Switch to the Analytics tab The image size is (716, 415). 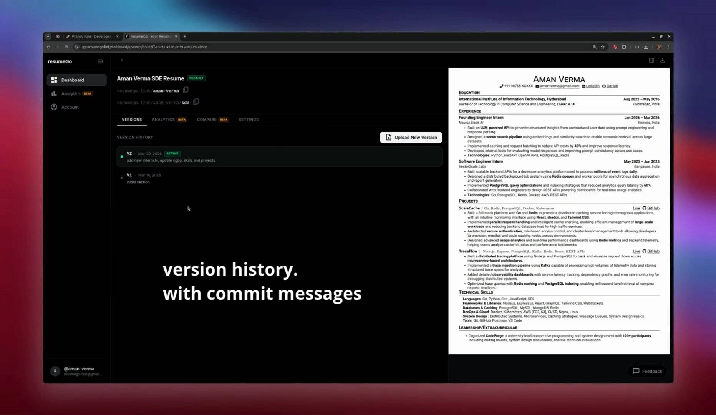[169, 120]
